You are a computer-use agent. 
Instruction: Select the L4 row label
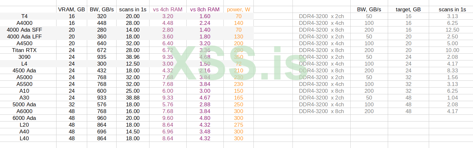click(24, 64)
